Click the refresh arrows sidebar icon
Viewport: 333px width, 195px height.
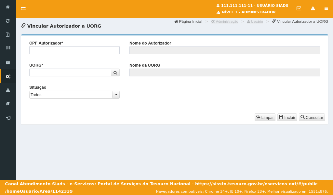click(x=8, y=21)
